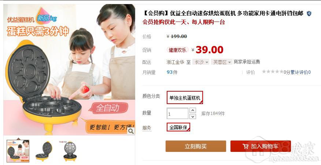The image size is (321, 165).
Task: Toggle the 全国联保 service option
Action: (x=178, y=127)
